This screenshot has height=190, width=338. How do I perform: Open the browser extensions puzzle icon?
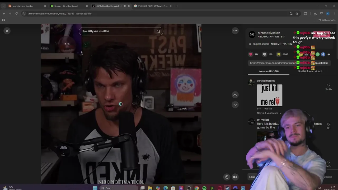306,13
